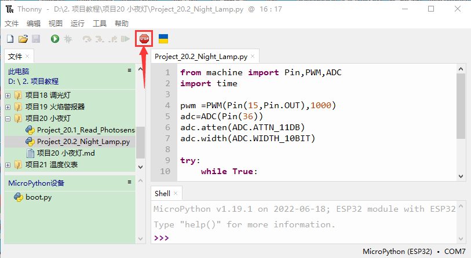Collapse the 项目20 小夜灯 folder
The image size is (471, 258).
[8, 118]
